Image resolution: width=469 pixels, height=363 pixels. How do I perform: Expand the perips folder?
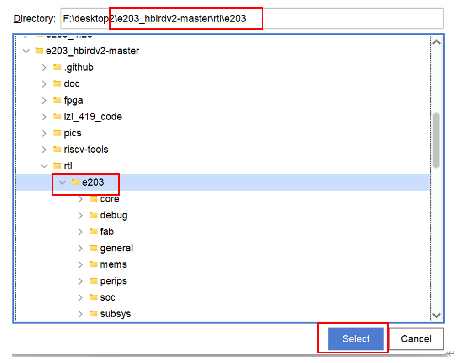pyautogui.click(x=80, y=281)
